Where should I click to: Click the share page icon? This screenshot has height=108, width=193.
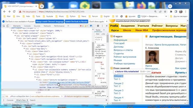pos(160,11)
